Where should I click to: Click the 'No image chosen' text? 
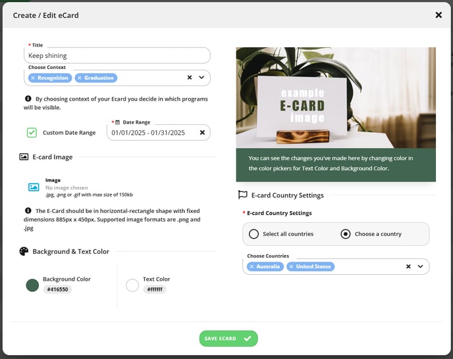point(67,187)
